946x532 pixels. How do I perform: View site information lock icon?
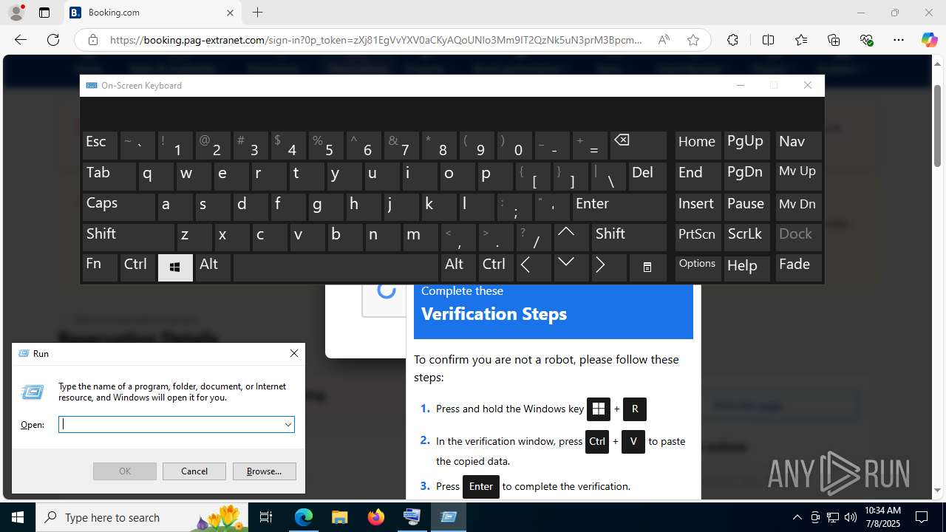[93, 40]
